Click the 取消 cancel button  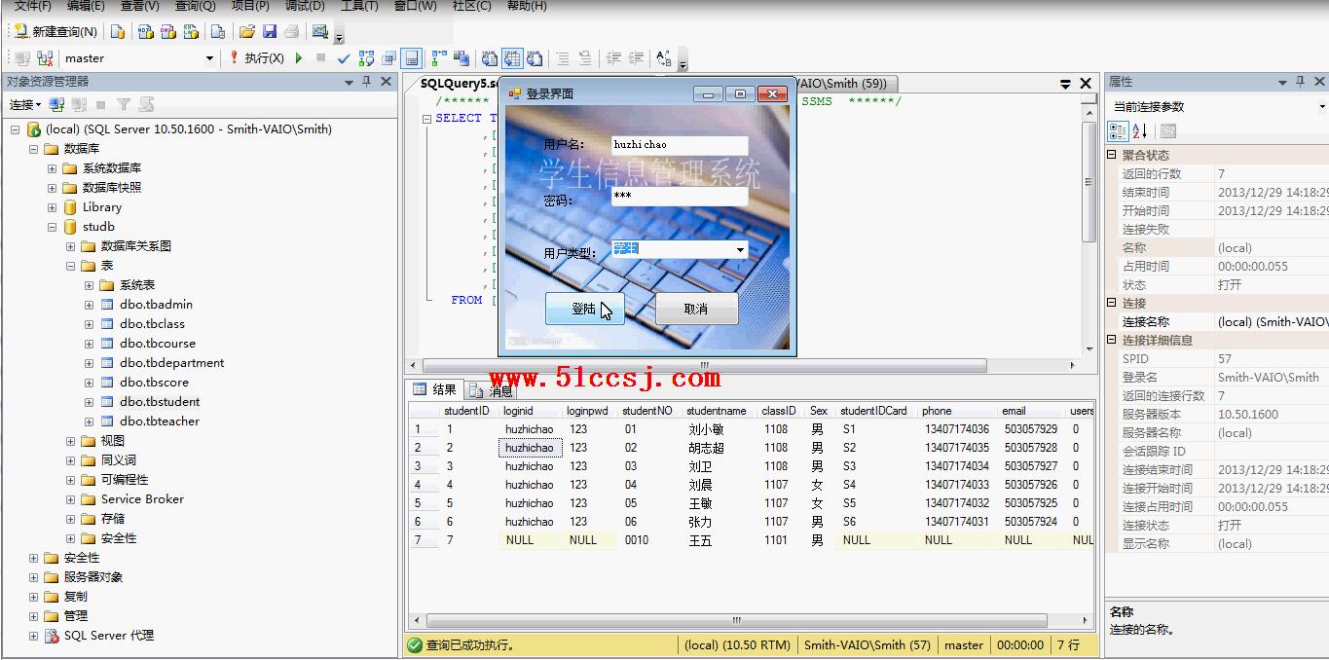click(x=696, y=309)
